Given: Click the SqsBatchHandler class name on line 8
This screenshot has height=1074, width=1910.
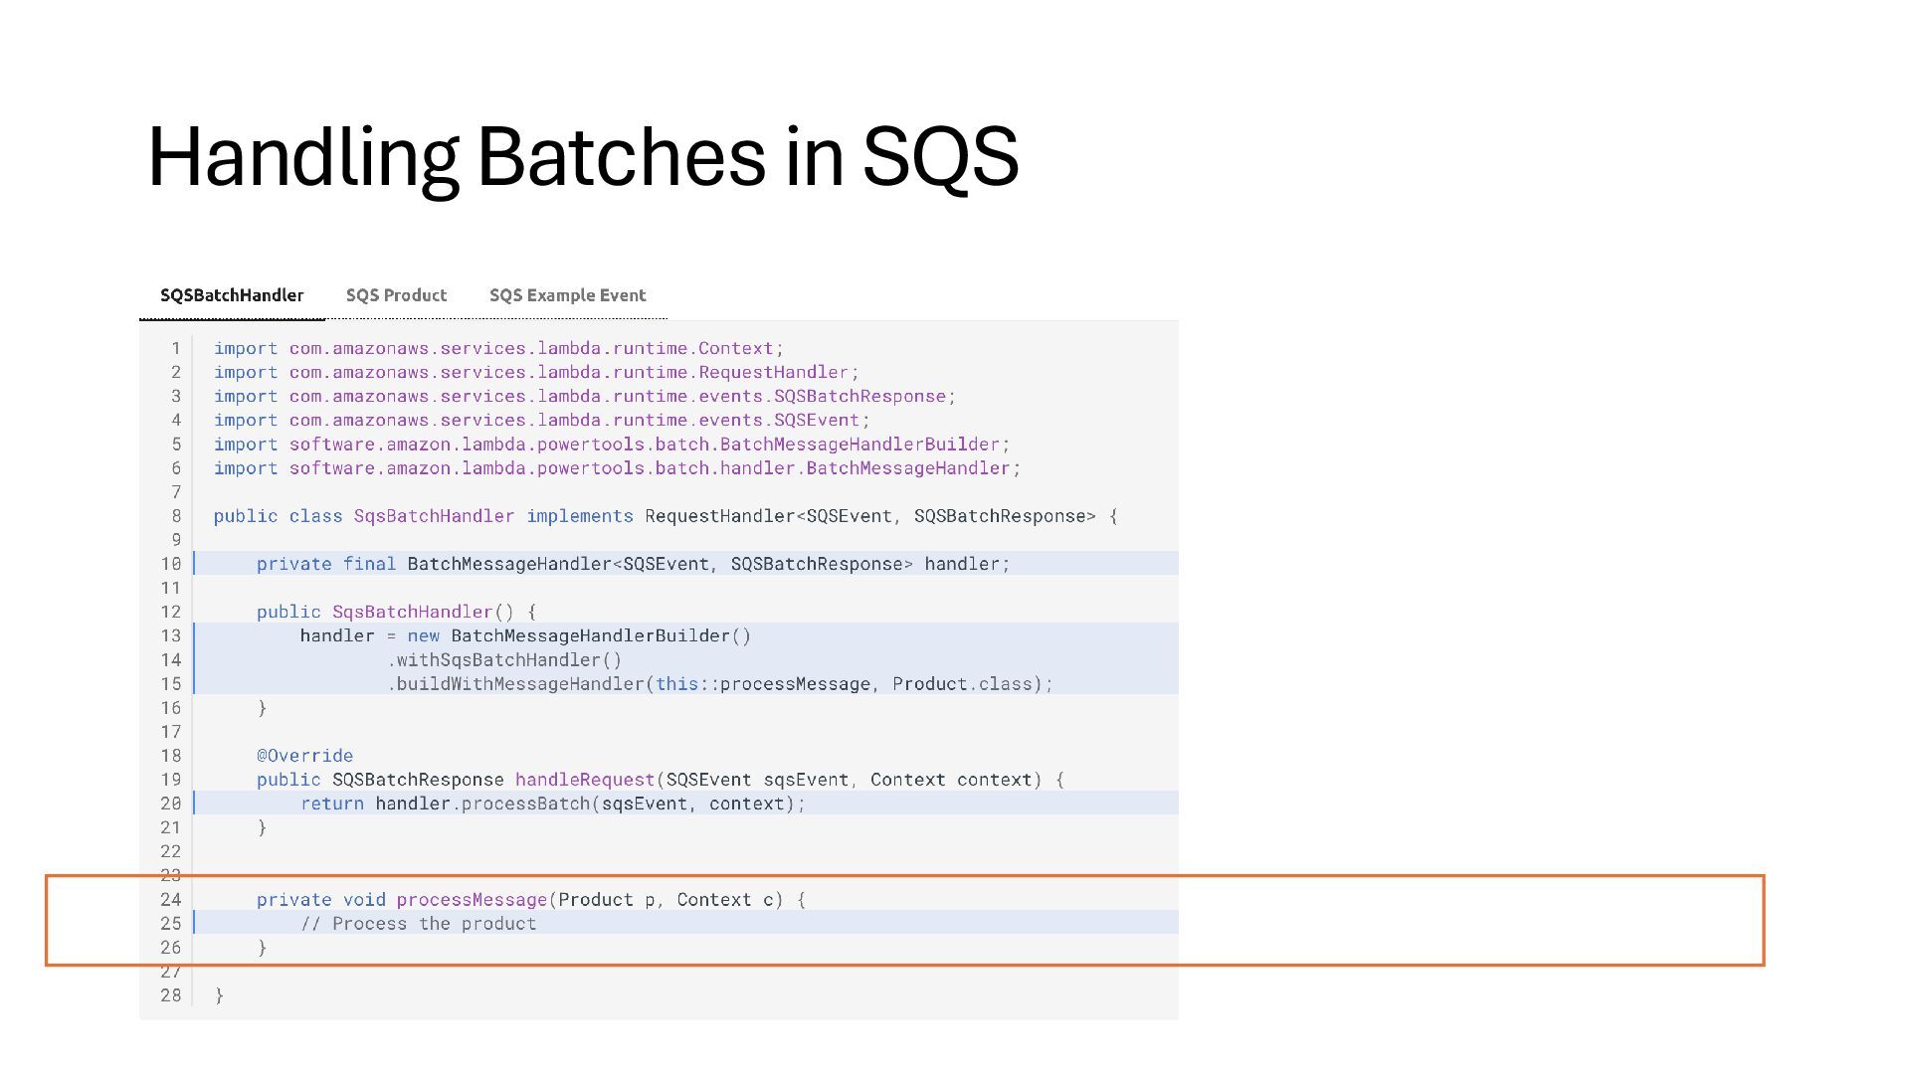Looking at the screenshot, I should (x=434, y=516).
